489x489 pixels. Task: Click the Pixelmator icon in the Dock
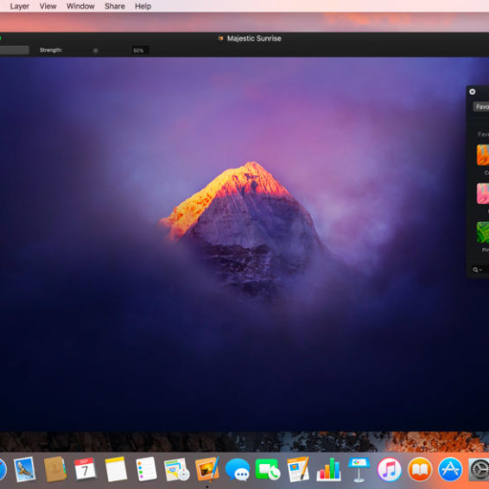pos(207,469)
